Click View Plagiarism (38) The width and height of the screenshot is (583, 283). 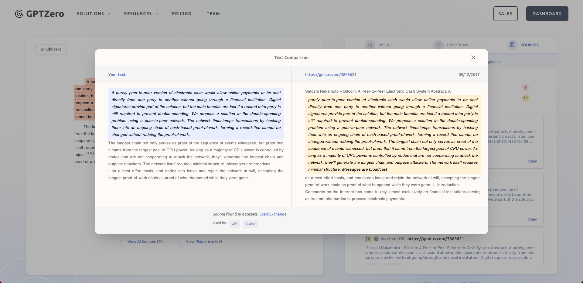point(204,242)
